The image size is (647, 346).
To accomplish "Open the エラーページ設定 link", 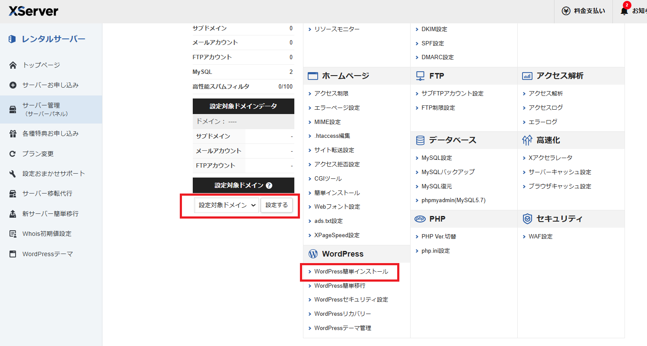I will (337, 108).
